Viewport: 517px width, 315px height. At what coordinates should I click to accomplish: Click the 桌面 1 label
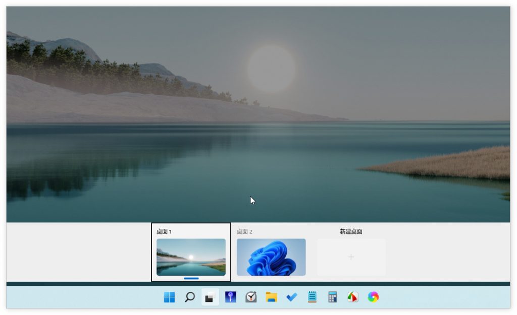pyautogui.click(x=164, y=231)
